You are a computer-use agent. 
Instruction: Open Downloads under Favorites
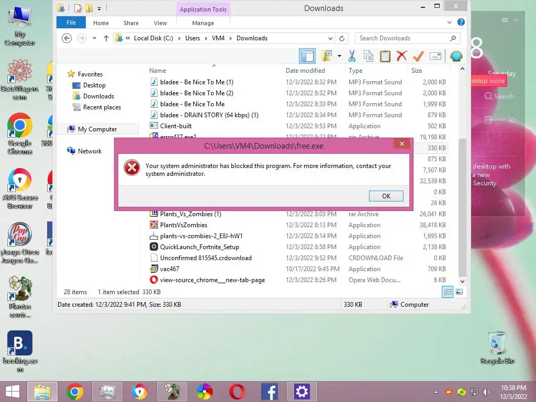[98, 96]
